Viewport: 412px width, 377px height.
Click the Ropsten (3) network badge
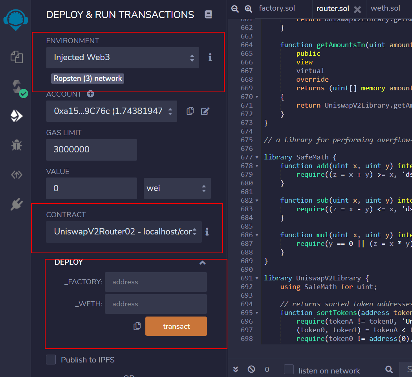(x=88, y=78)
